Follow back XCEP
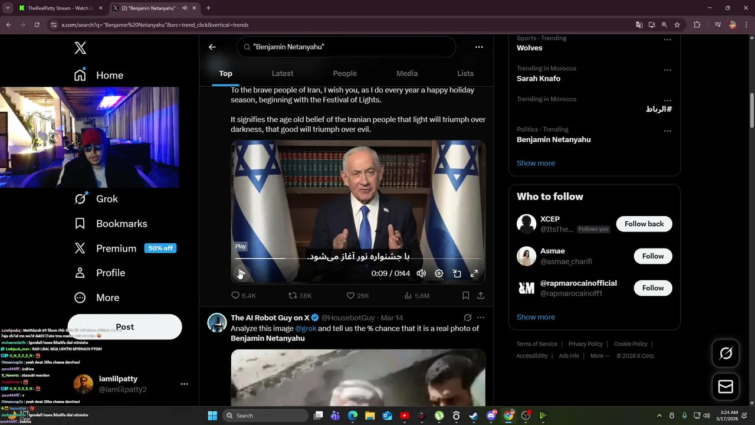This screenshot has height=425, width=755. pos(644,224)
